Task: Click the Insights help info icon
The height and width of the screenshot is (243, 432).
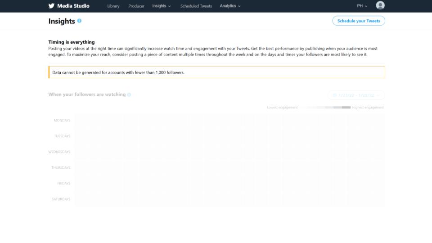Action: (x=79, y=21)
